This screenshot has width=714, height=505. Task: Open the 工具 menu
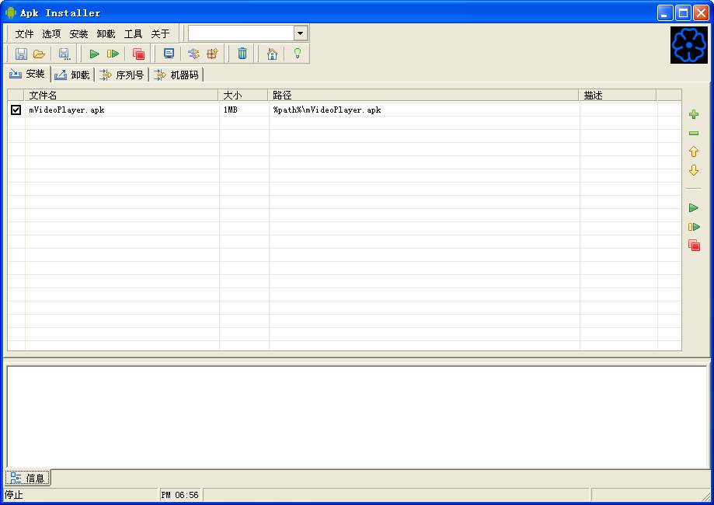tap(134, 33)
